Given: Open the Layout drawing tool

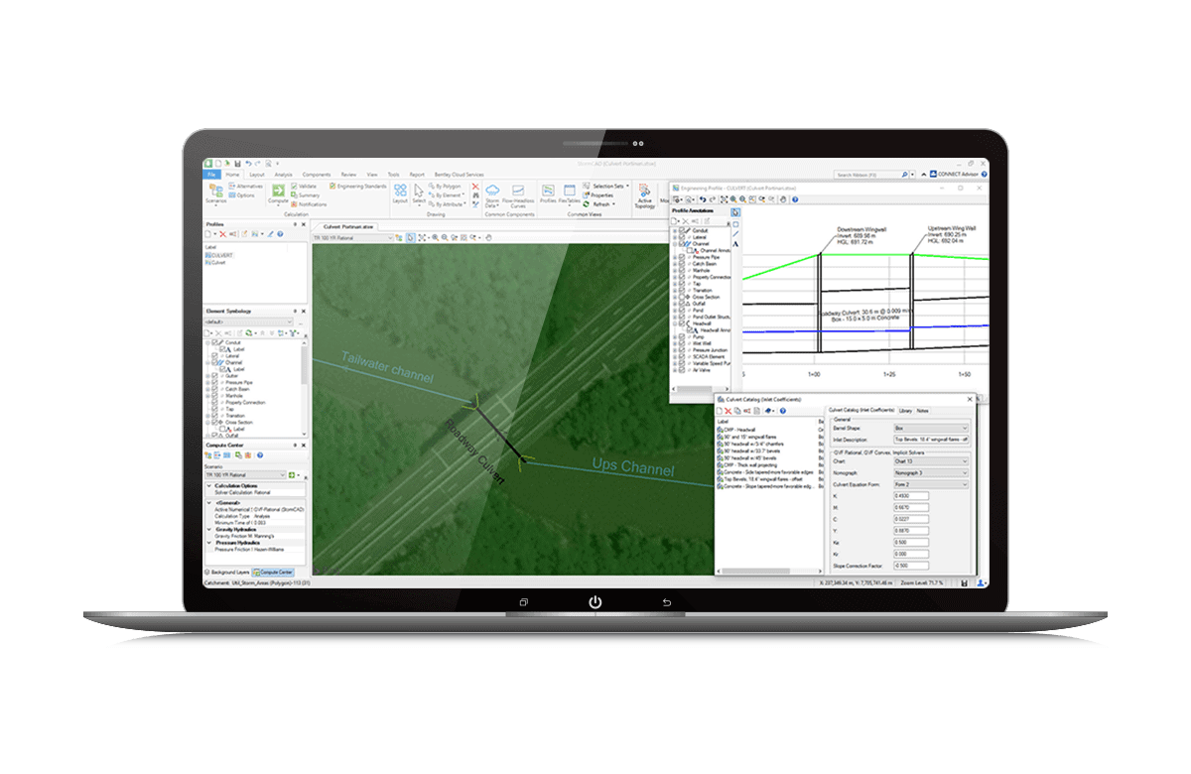Looking at the screenshot, I should coord(400,193).
